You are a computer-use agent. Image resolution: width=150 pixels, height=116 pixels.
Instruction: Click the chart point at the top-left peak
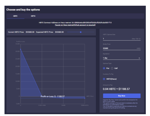click(21, 49)
